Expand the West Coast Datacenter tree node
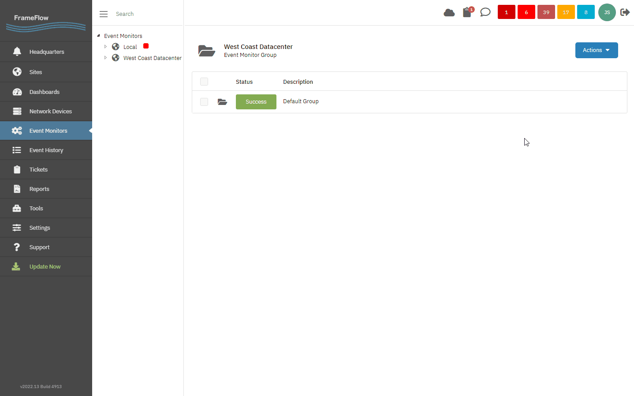The image size is (634, 396). 105,58
